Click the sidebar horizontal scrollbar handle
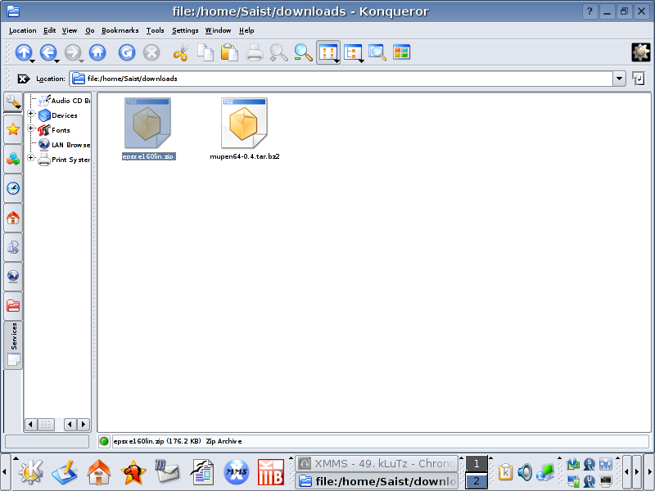655x491 pixels. tap(46, 424)
